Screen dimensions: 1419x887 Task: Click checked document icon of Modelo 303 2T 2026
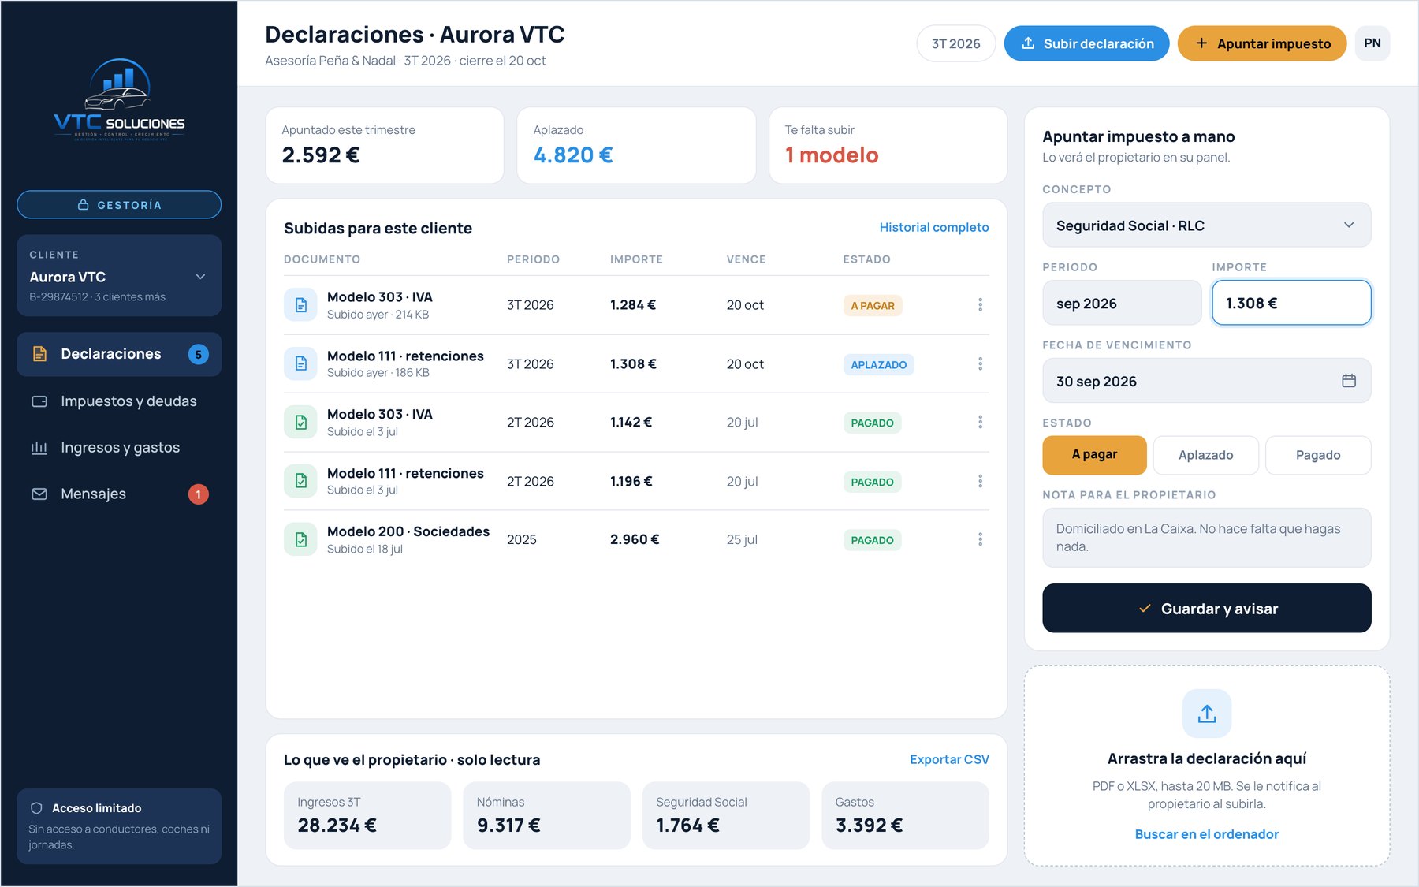pyautogui.click(x=300, y=423)
